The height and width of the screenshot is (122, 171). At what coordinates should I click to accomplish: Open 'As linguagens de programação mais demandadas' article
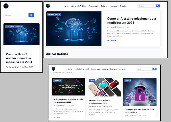[68, 101]
